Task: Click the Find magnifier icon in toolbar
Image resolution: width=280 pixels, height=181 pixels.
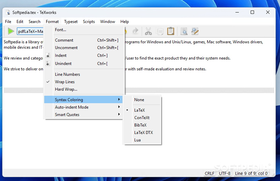Action: (x=184, y=31)
